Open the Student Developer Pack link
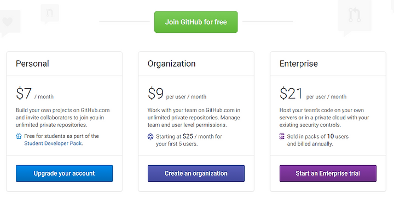The width and height of the screenshot is (394, 197). (x=54, y=143)
